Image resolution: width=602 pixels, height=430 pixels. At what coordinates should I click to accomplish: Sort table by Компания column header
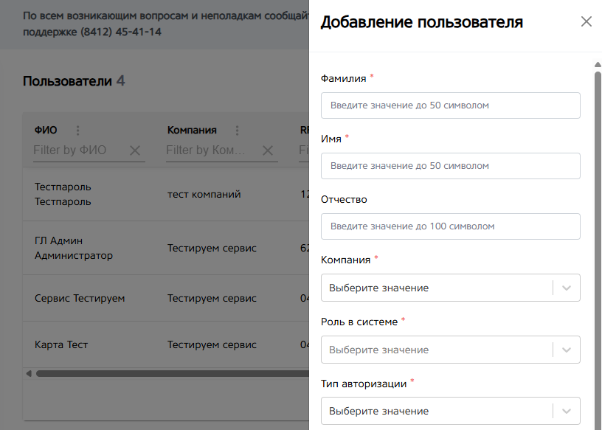click(192, 131)
